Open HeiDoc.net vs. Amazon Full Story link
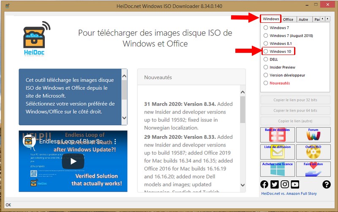This screenshot has width=338, height=212. [x=289, y=194]
